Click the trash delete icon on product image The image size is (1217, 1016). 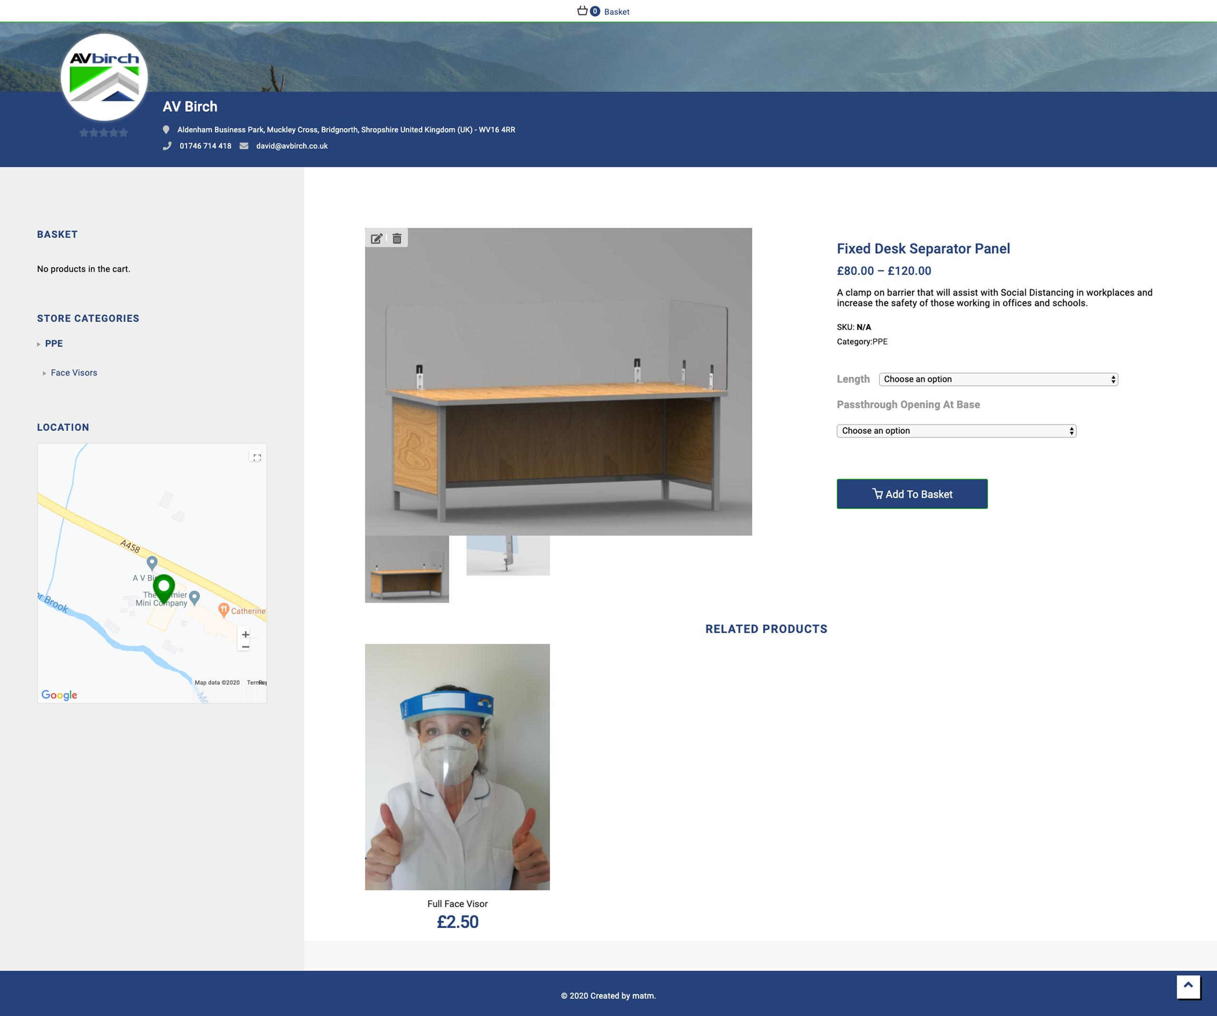(397, 238)
